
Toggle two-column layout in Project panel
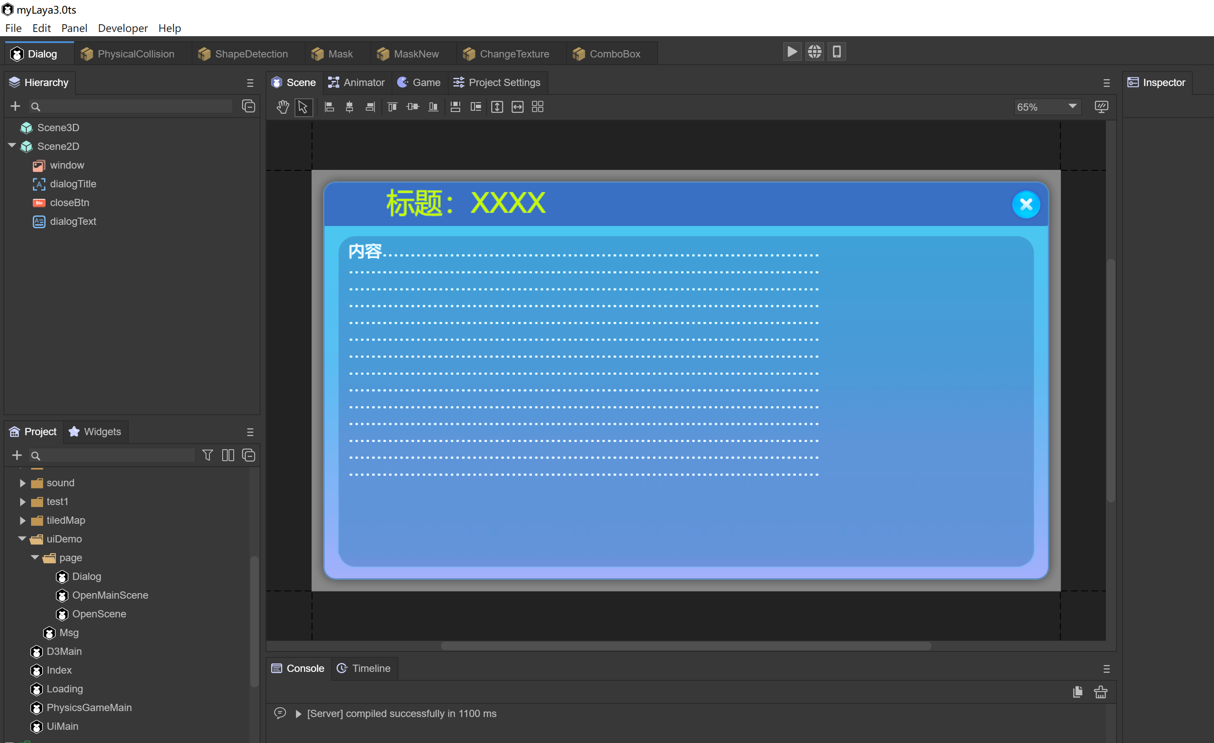(x=228, y=455)
